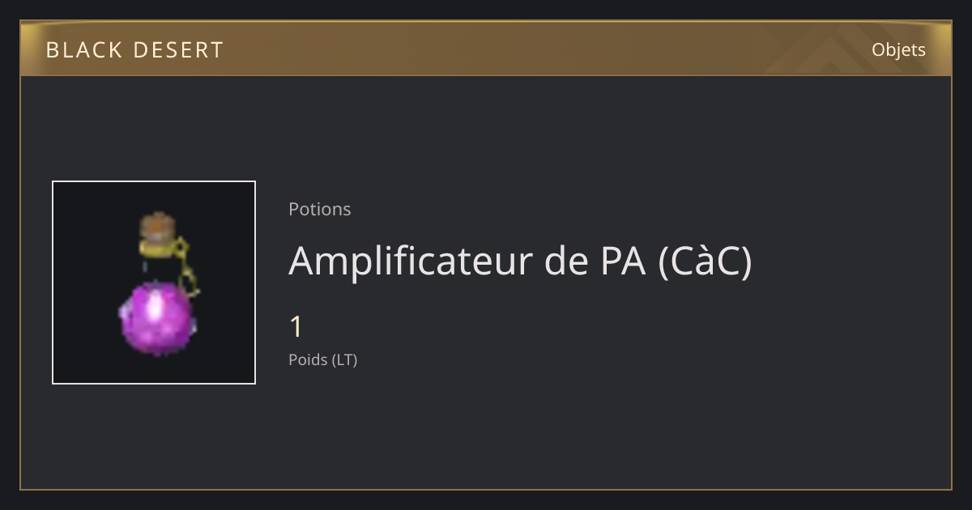Click the purple potion flask icon
972x510 pixels.
tap(159, 283)
